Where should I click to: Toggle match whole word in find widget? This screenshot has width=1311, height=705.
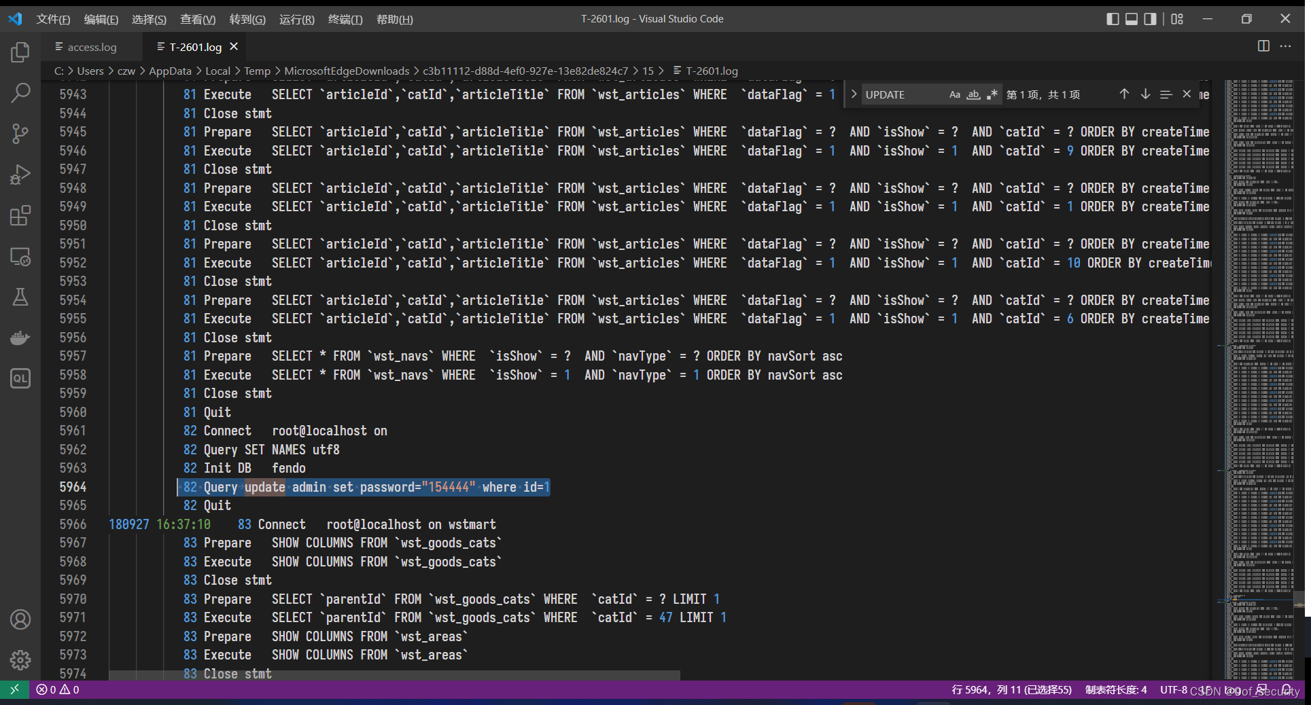[973, 94]
